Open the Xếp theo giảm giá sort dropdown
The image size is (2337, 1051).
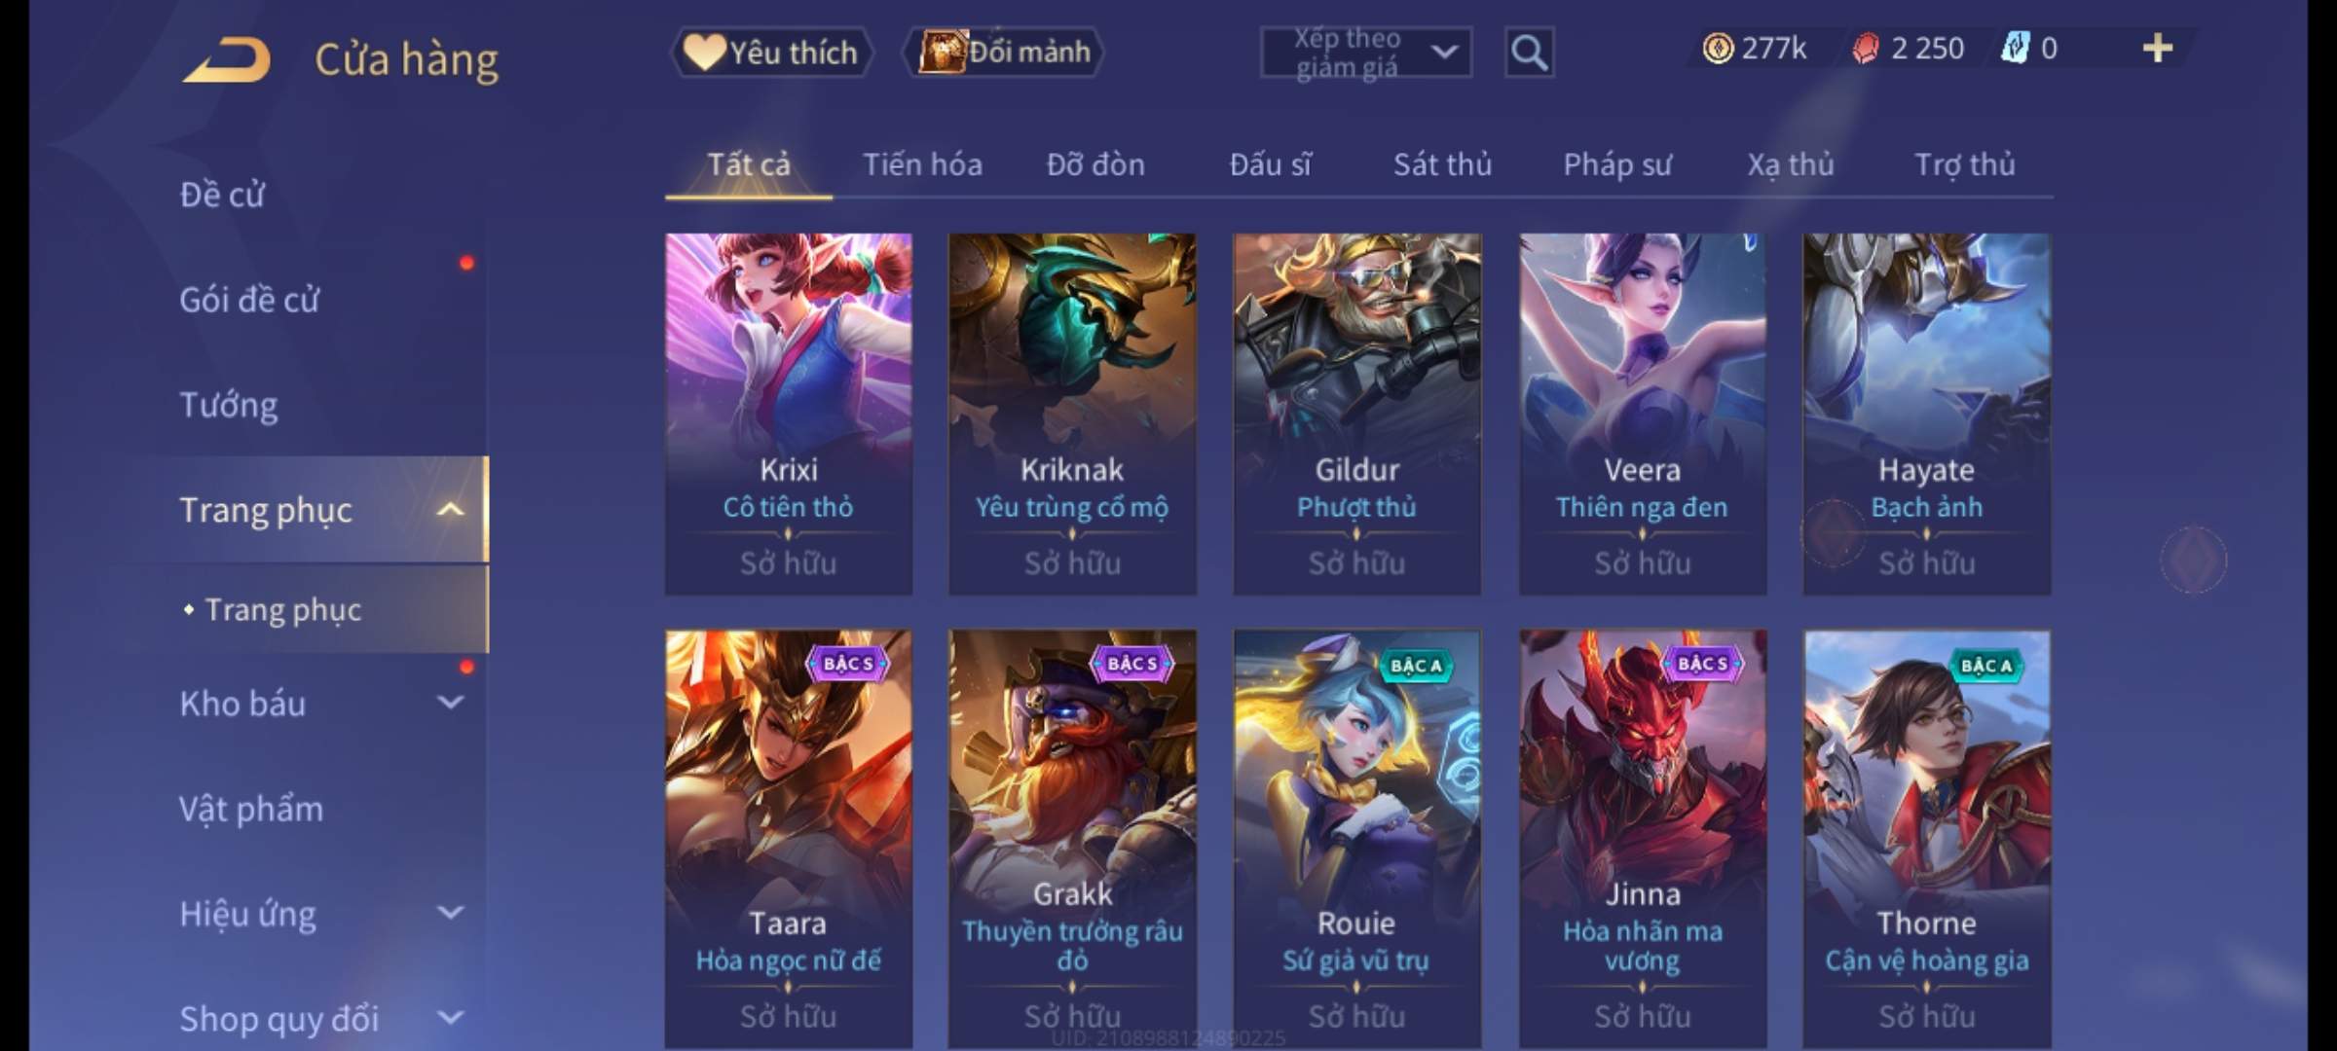click(1366, 53)
